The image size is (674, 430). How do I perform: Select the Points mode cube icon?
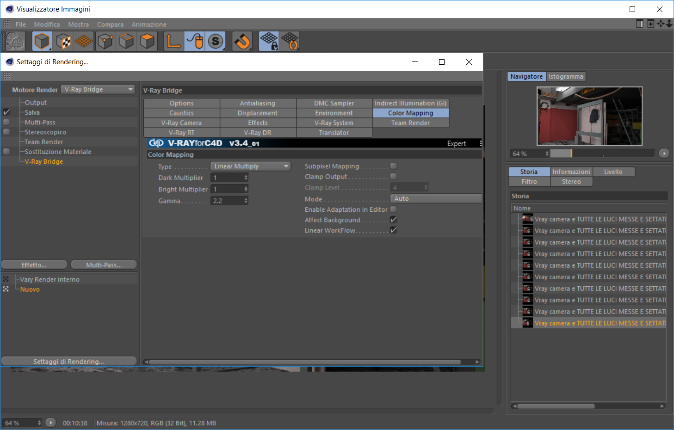click(x=105, y=42)
